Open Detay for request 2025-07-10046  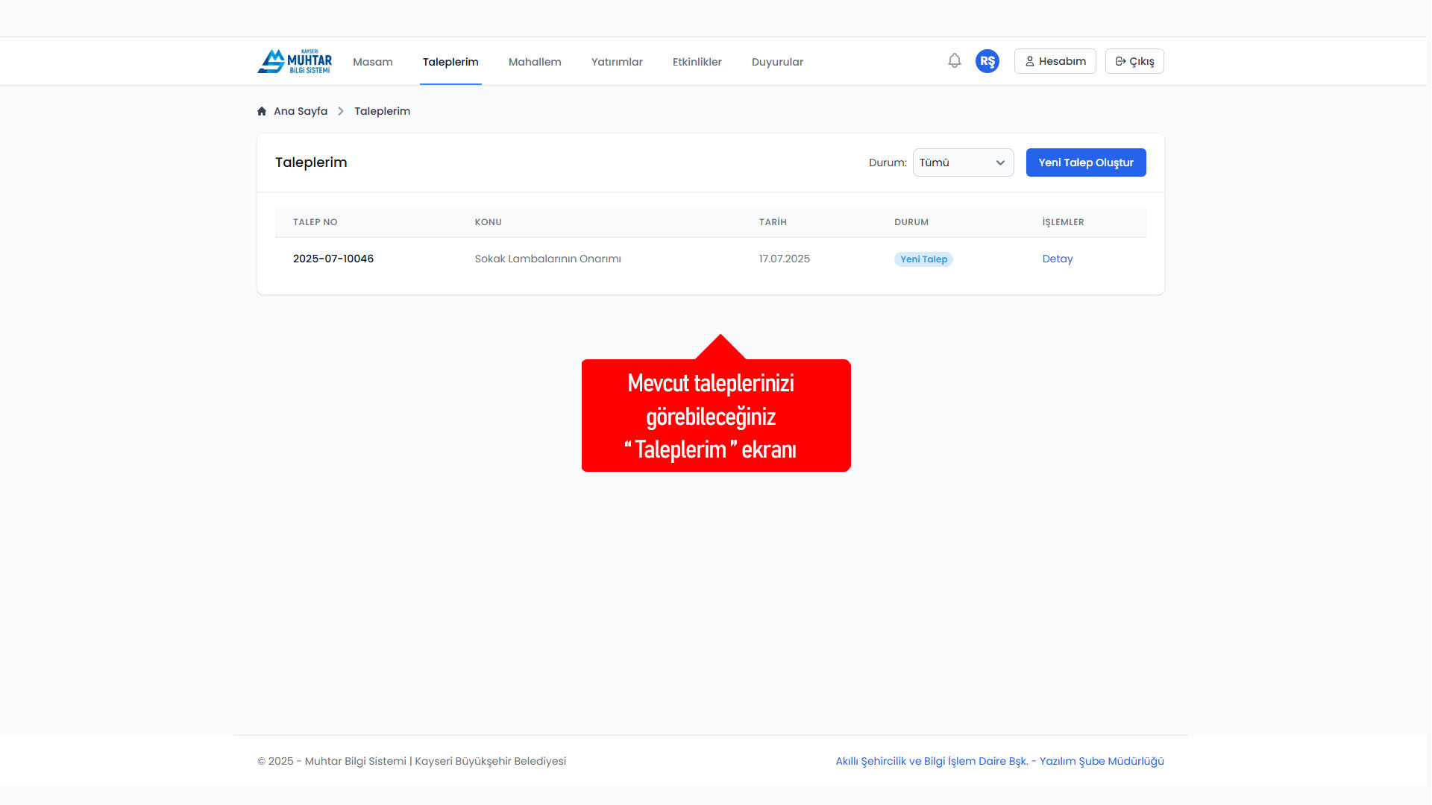coord(1058,259)
